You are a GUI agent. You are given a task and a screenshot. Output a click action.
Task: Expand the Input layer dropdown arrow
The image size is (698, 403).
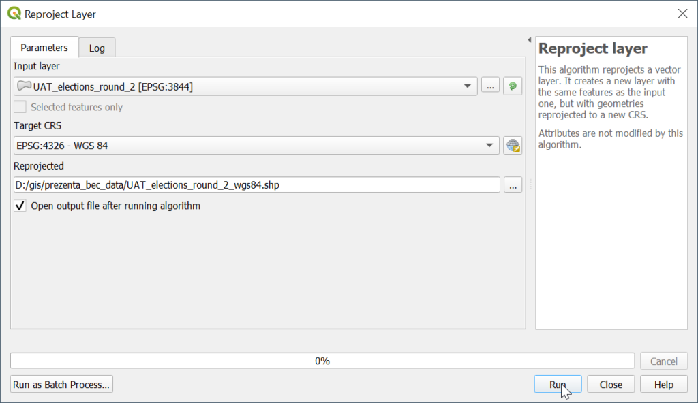(468, 86)
